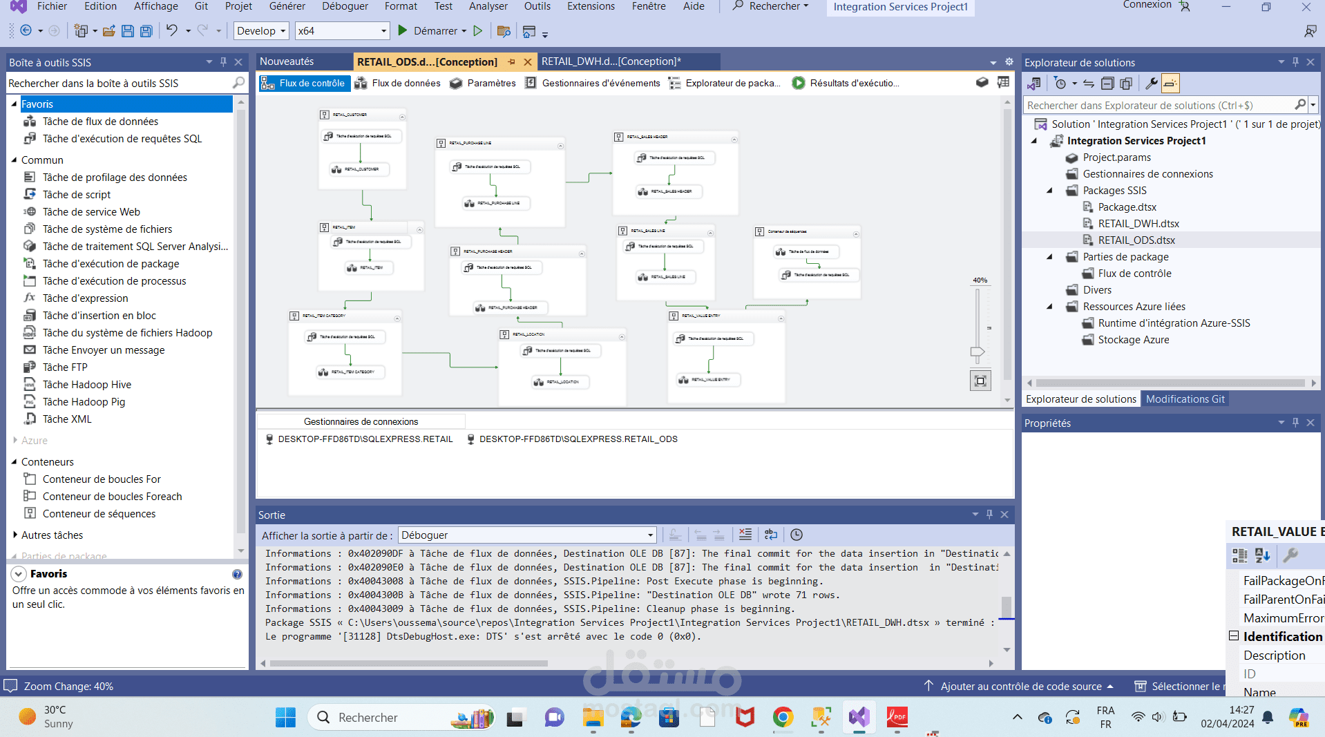Toggle word wrap in the Sortie panel
The image size is (1325, 737).
point(771,535)
